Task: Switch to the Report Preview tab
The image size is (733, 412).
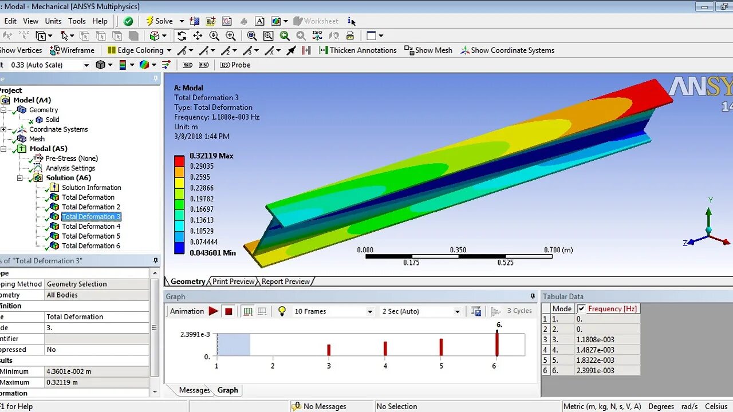Action: click(x=285, y=282)
